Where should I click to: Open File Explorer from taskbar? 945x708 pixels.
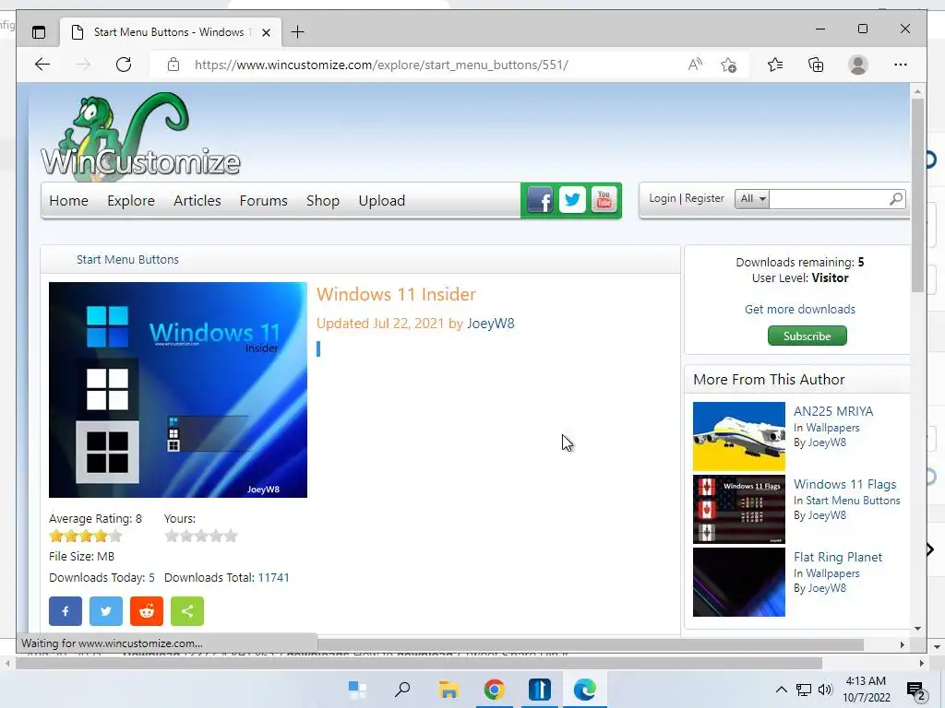pyautogui.click(x=449, y=690)
